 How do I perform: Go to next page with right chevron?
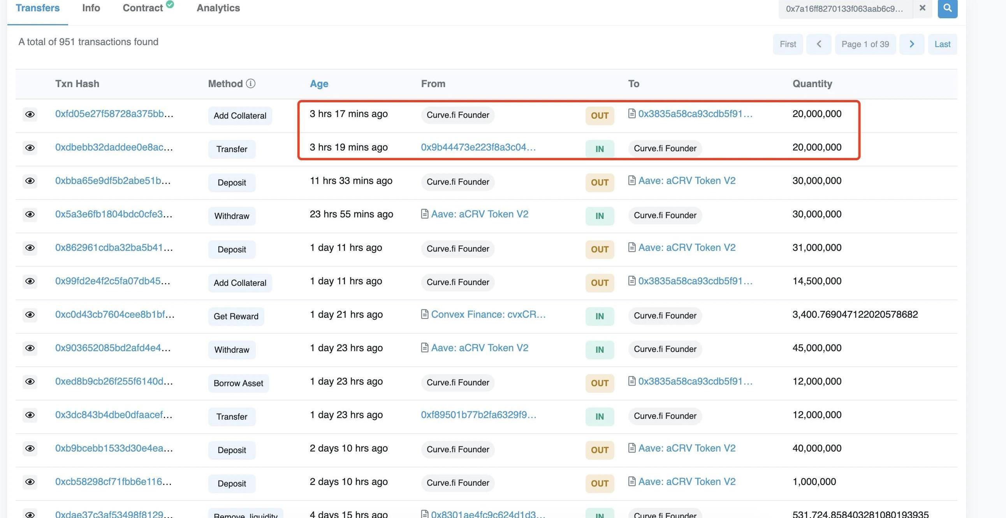[911, 44]
